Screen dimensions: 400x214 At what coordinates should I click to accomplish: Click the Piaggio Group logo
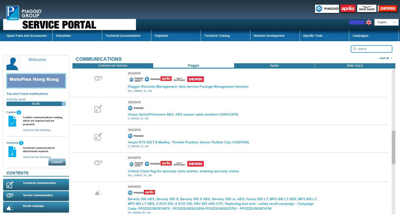pyautogui.click(x=24, y=13)
